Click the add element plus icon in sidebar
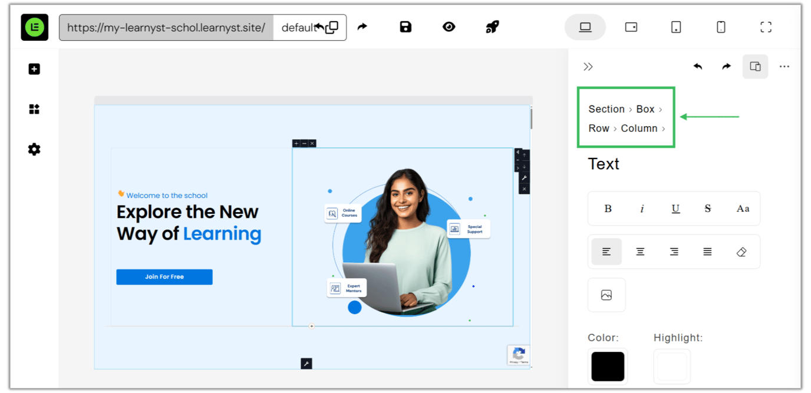This screenshot has height=393, width=811. 34,70
